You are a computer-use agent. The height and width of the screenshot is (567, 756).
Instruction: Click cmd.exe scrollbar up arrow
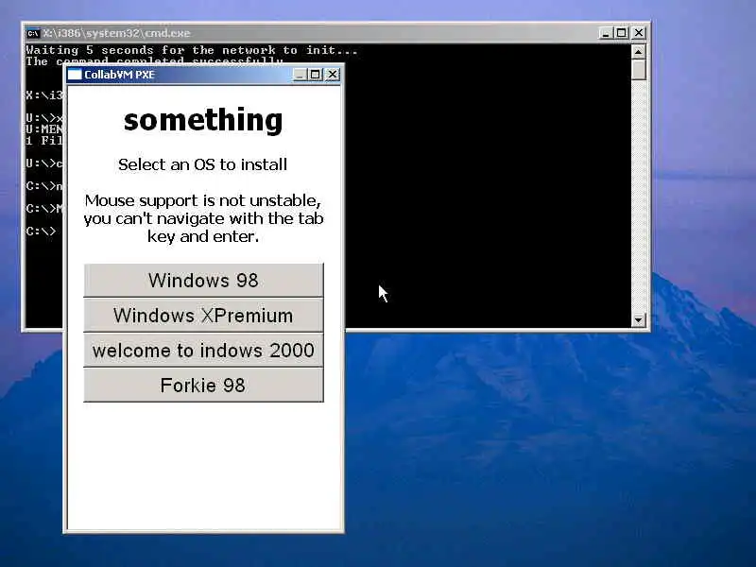click(639, 51)
